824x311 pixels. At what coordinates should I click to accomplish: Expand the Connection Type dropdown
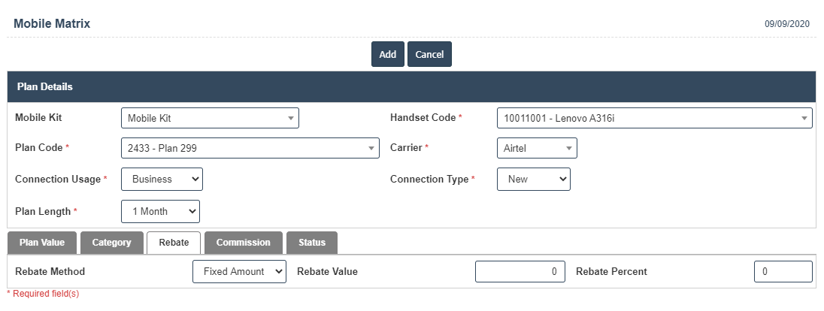click(533, 180)
